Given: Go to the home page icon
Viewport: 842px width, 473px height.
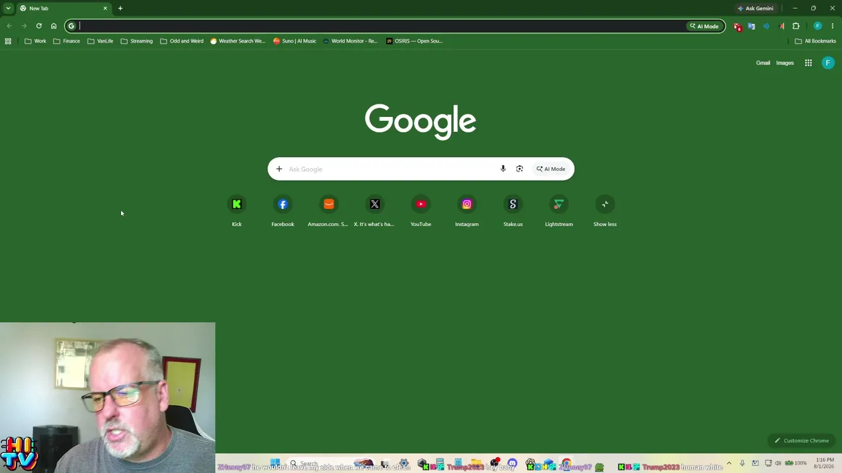Looking at the screenshot, I should click(54, 26).
